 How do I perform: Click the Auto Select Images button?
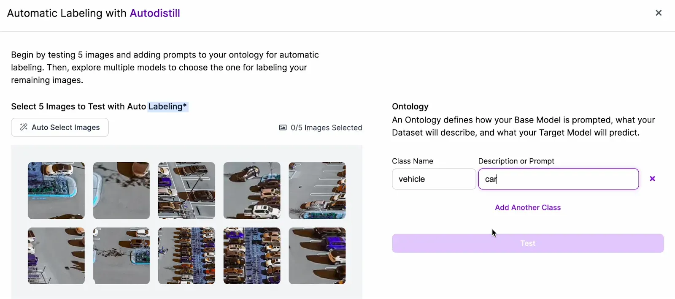pyautogui.click(x=59, y=127)
